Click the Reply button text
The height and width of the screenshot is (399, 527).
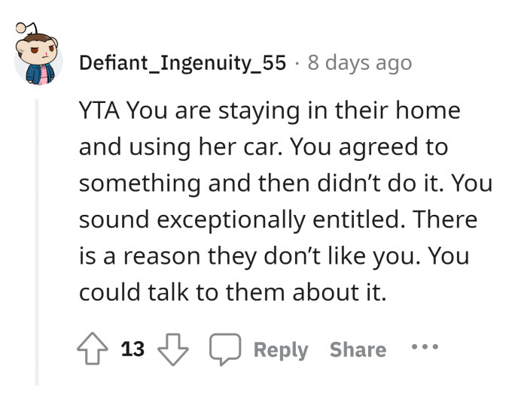281,349
